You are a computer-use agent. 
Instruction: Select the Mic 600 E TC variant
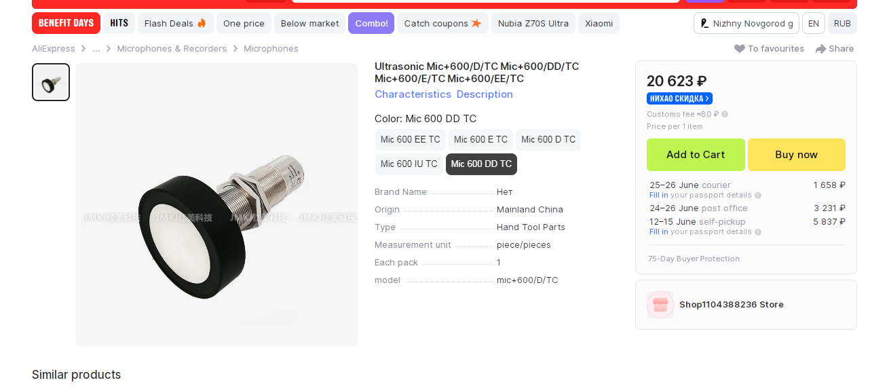[x=480, y=140]
